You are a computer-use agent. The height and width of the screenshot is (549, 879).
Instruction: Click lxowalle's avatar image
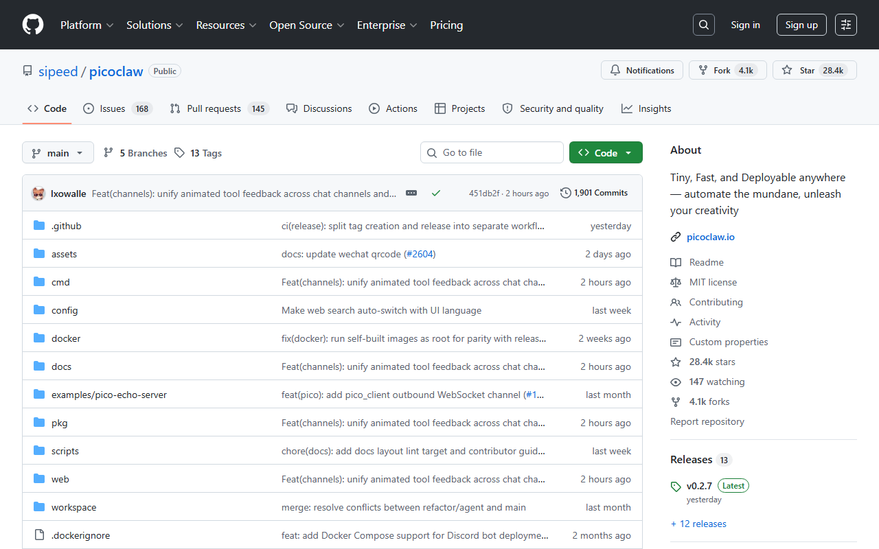38,194
